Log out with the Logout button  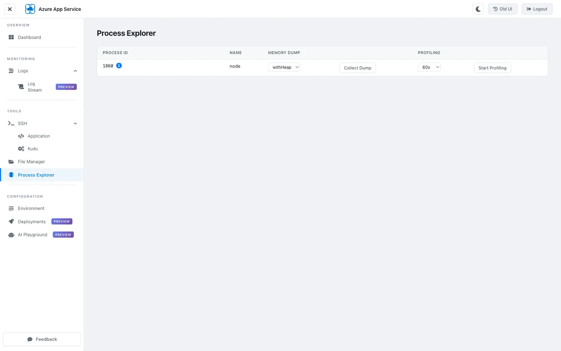tap(537, 9)
